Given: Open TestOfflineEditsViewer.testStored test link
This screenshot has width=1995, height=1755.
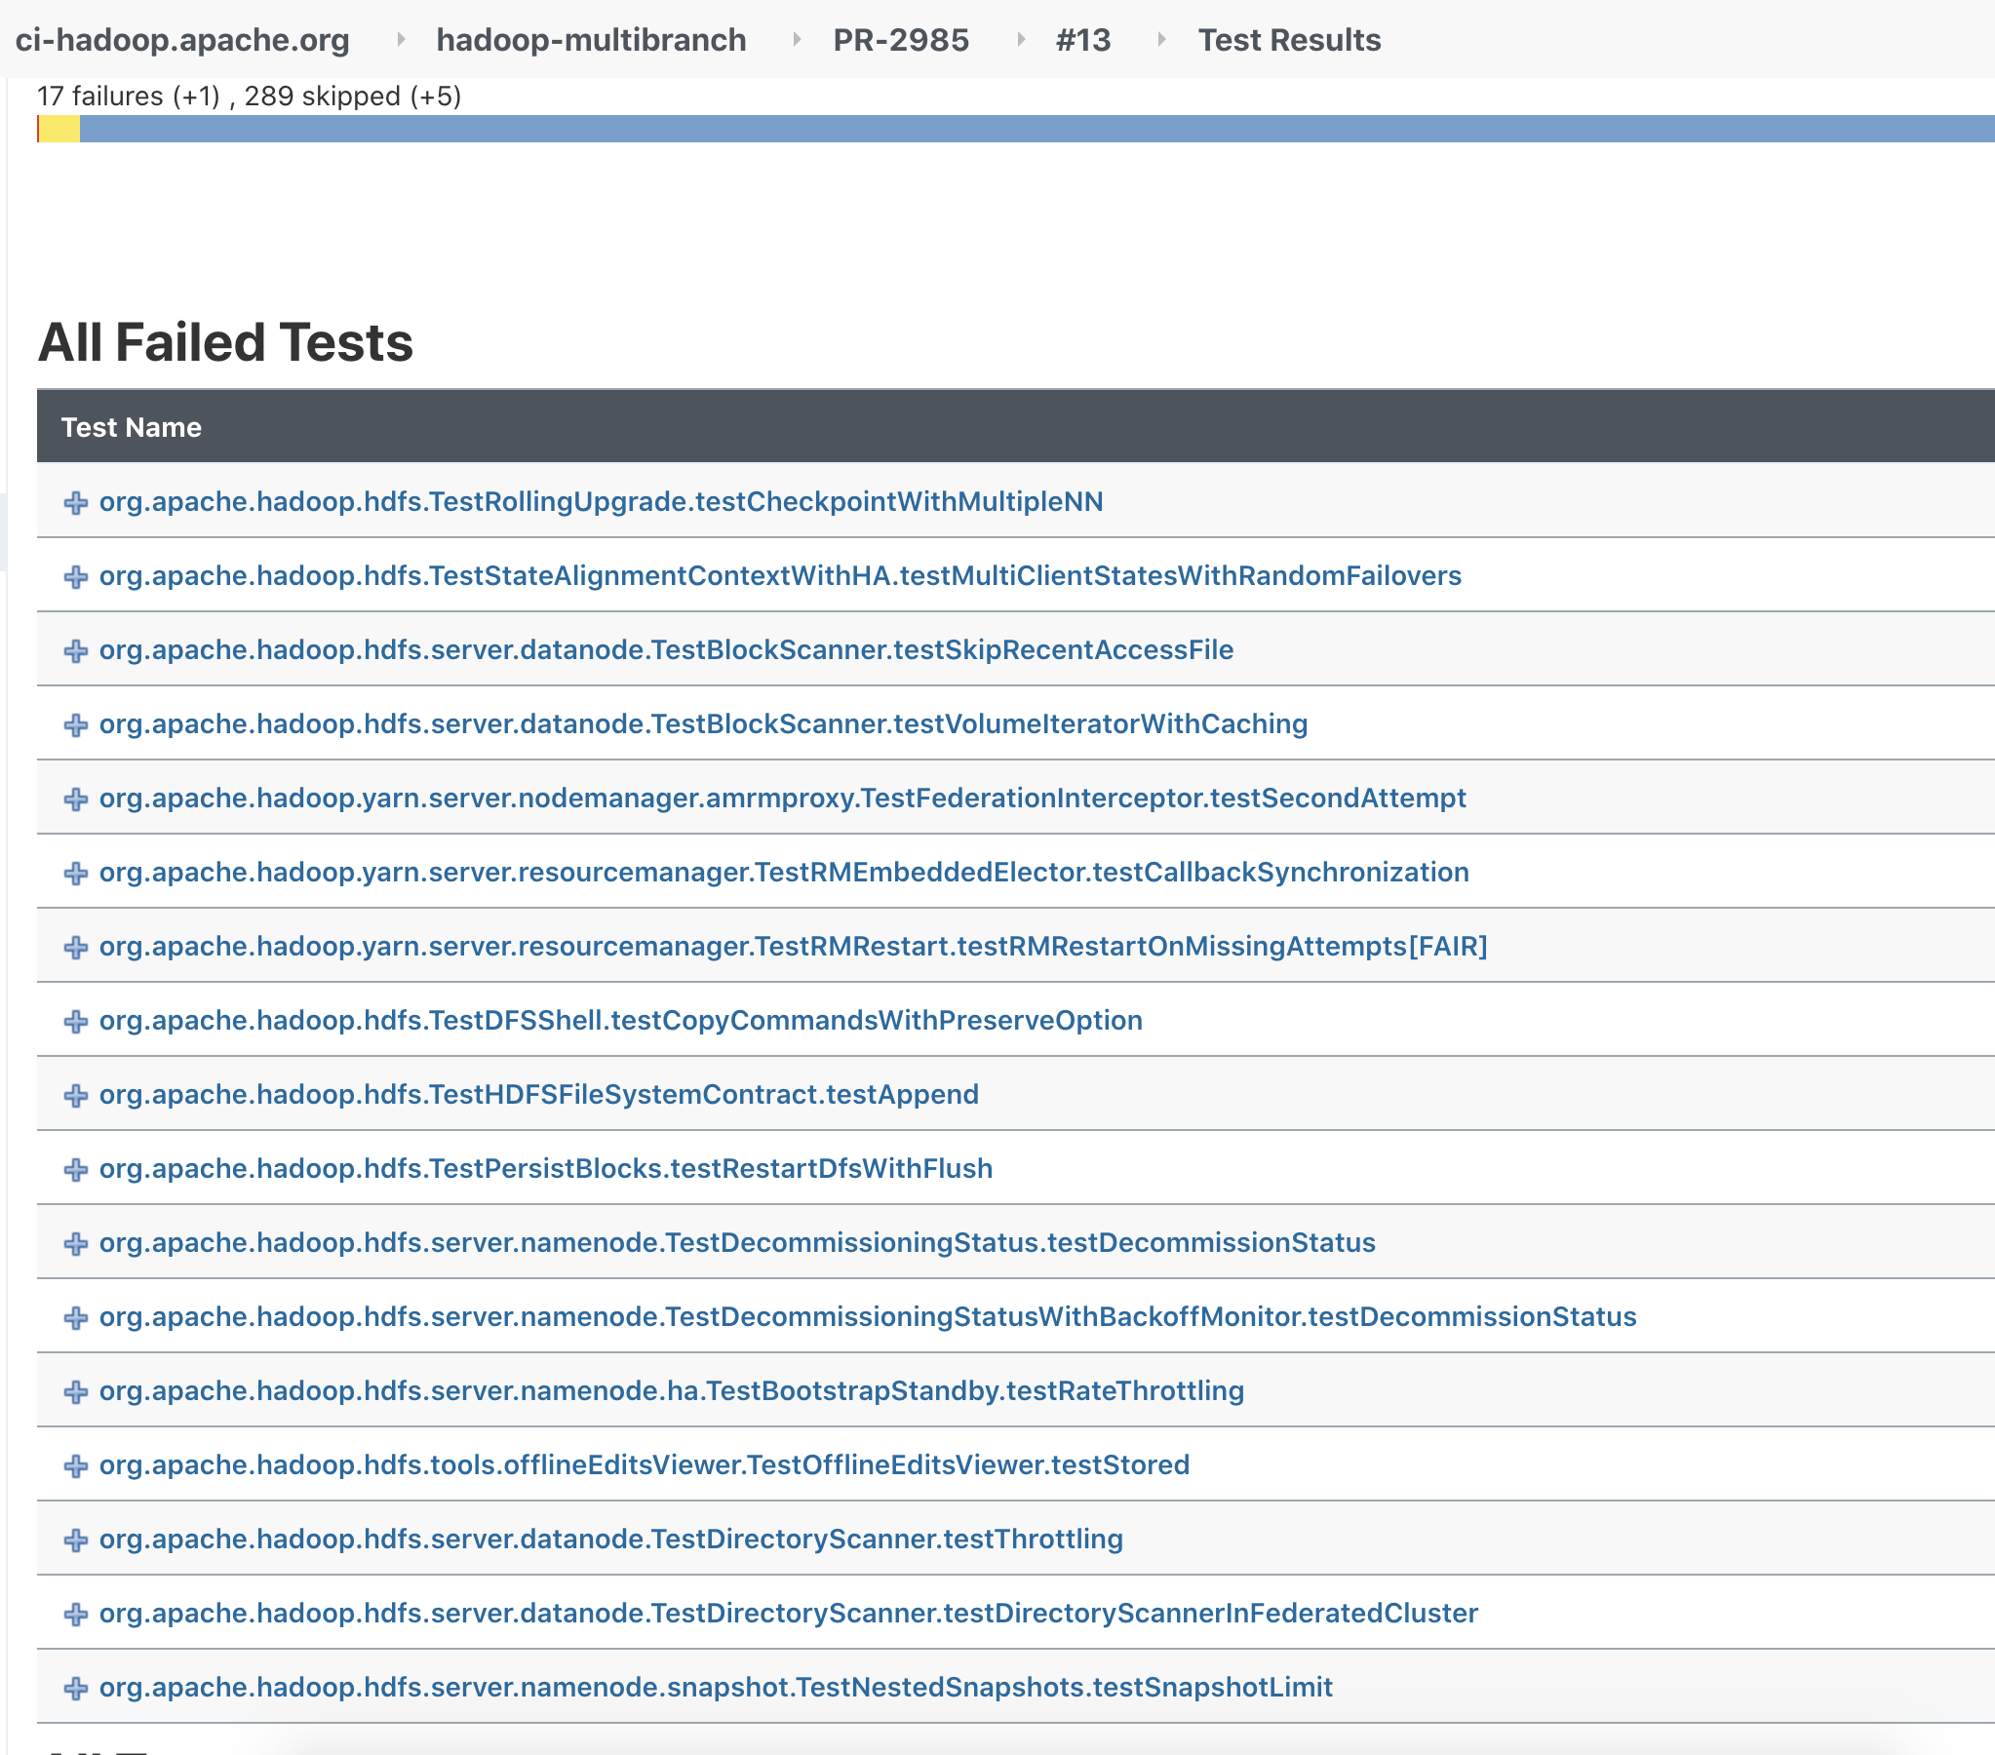Looking at the screenshot, I should (644, 1465).
